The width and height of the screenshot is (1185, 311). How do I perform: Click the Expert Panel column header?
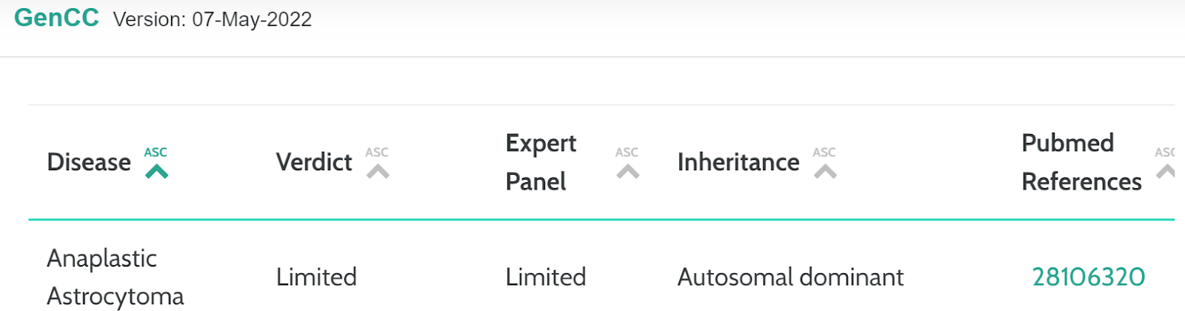(541, 162)
